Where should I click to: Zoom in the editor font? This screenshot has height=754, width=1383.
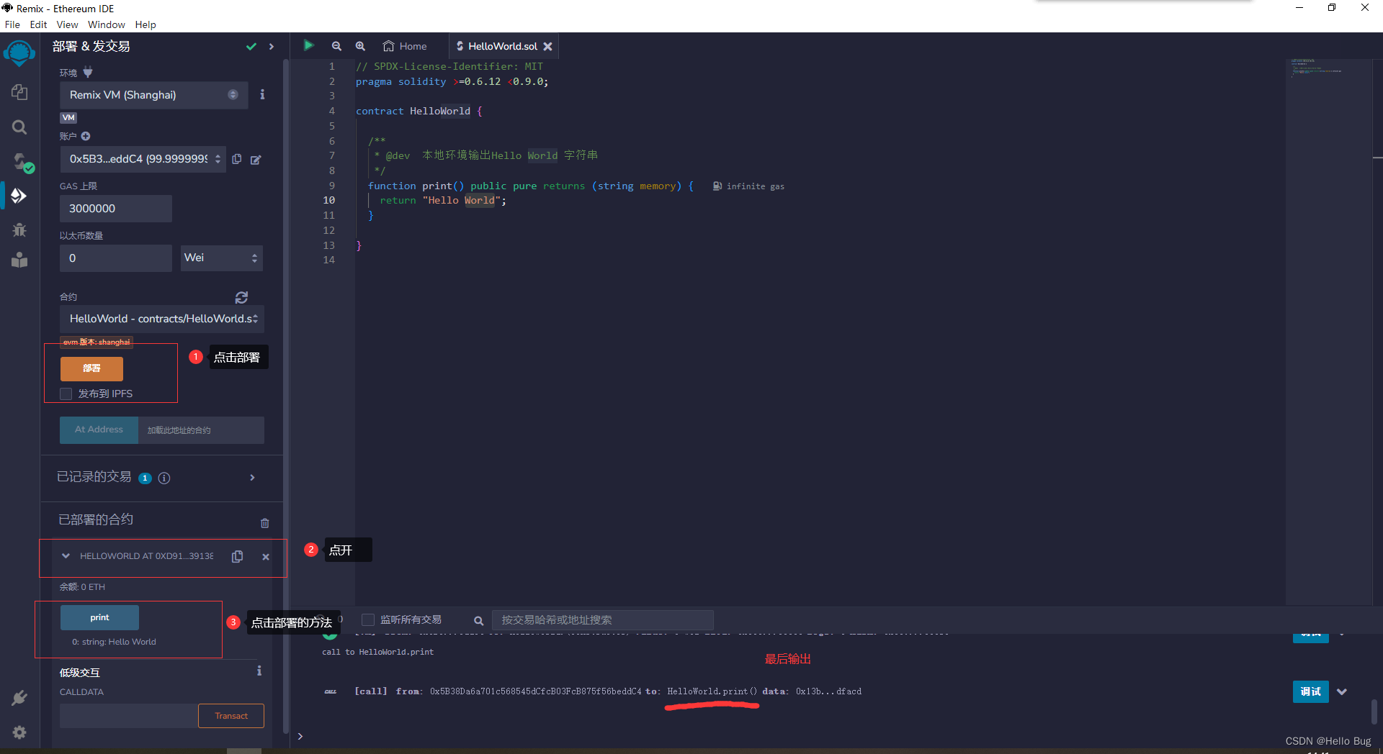pos(360,46)
